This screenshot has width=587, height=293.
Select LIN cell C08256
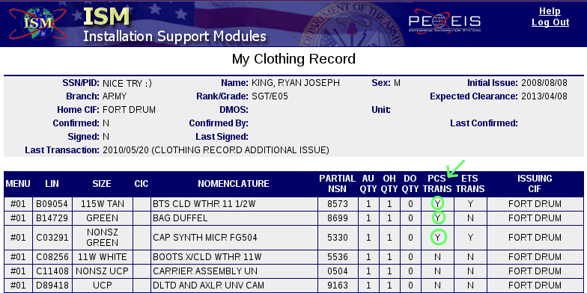(52, 257)
